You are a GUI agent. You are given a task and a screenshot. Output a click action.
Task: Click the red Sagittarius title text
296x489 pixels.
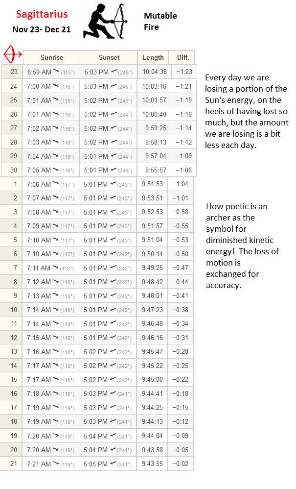click(x=42, y=14)
